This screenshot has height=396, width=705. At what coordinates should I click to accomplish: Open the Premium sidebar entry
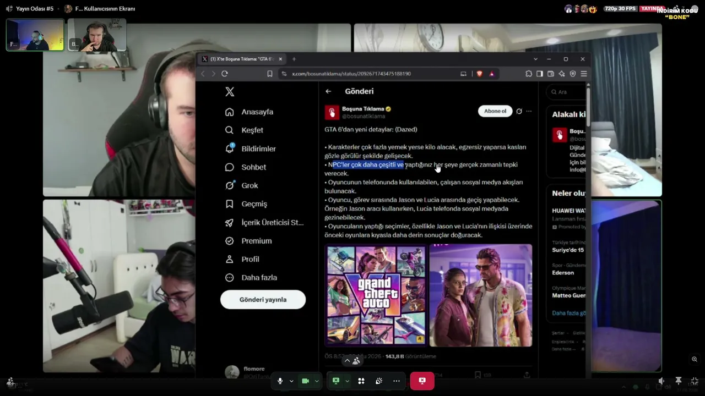(248, 241)
